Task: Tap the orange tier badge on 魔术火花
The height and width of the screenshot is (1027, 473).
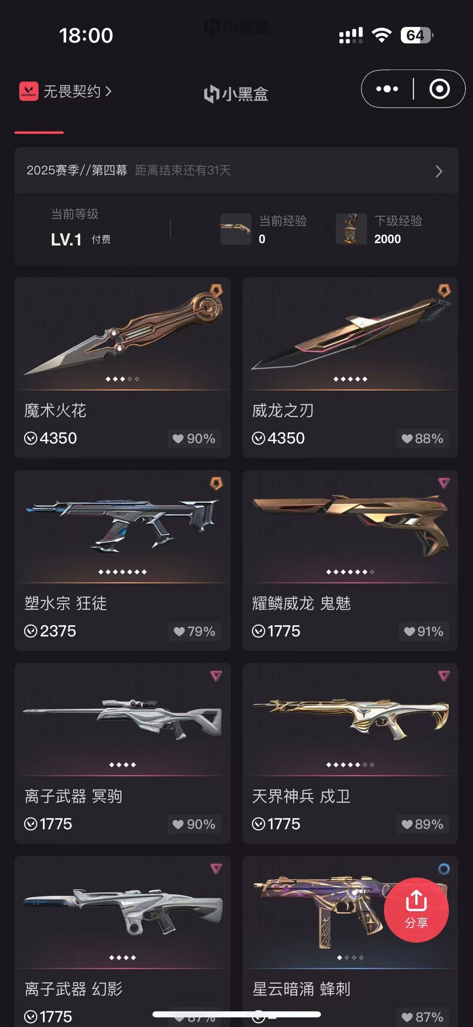Action: 216,290
